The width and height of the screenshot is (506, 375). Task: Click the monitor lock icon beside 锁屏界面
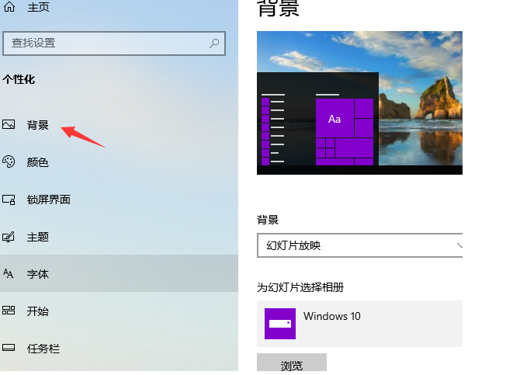pos(9,200)
